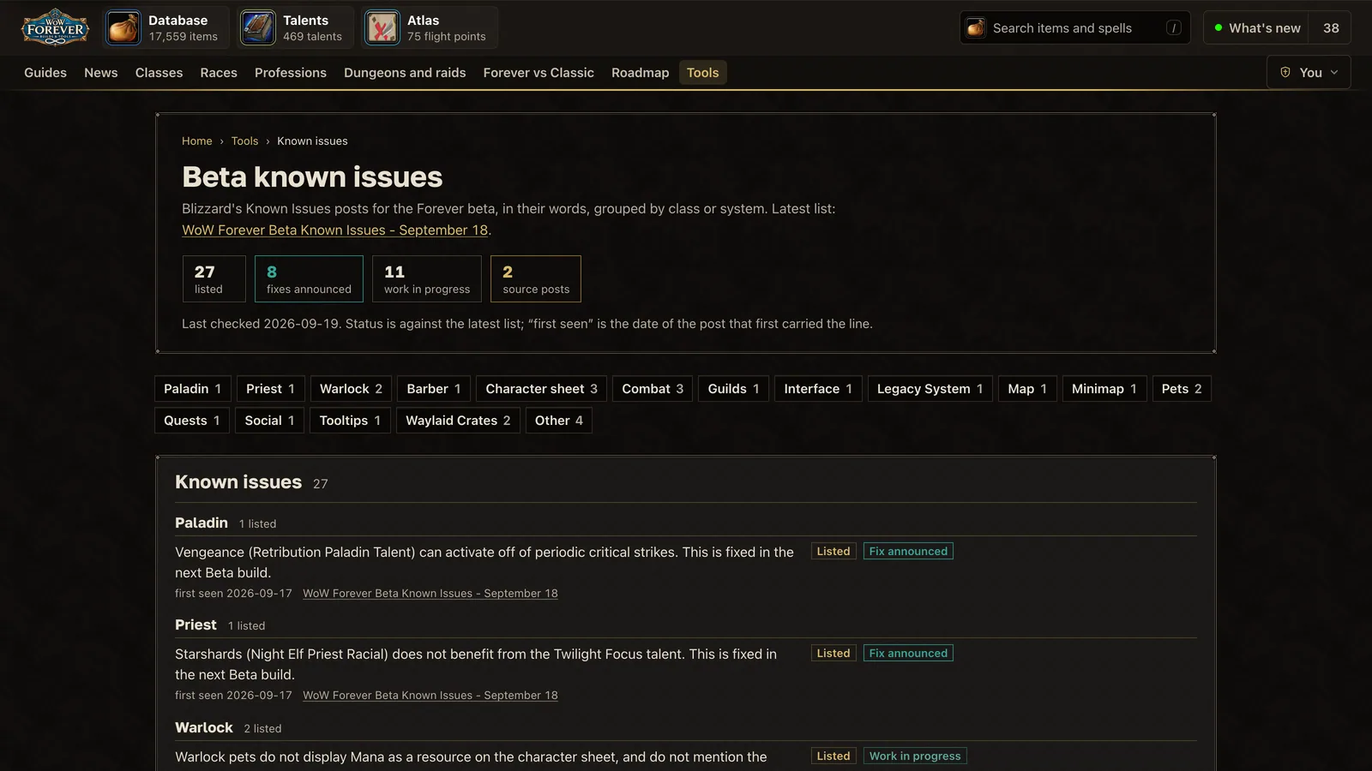Jump to the Warlock category chip

pyautogui.click(x=351, y=389)
